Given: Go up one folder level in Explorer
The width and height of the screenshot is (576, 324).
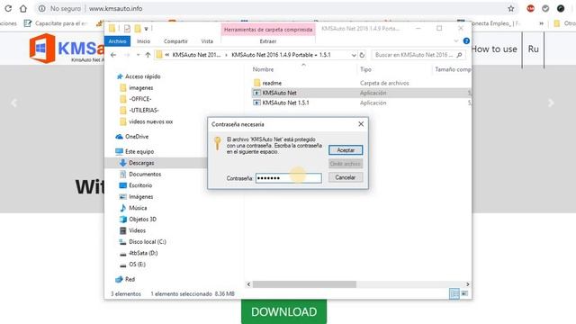Looking at the screenshot, I should pyautogui.click(x=148, y=55).
